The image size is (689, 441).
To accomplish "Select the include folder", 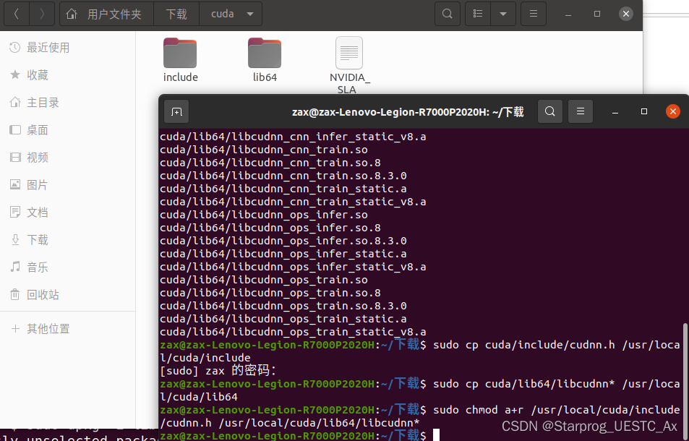I will pyautogui.click(x=180, y=60).
